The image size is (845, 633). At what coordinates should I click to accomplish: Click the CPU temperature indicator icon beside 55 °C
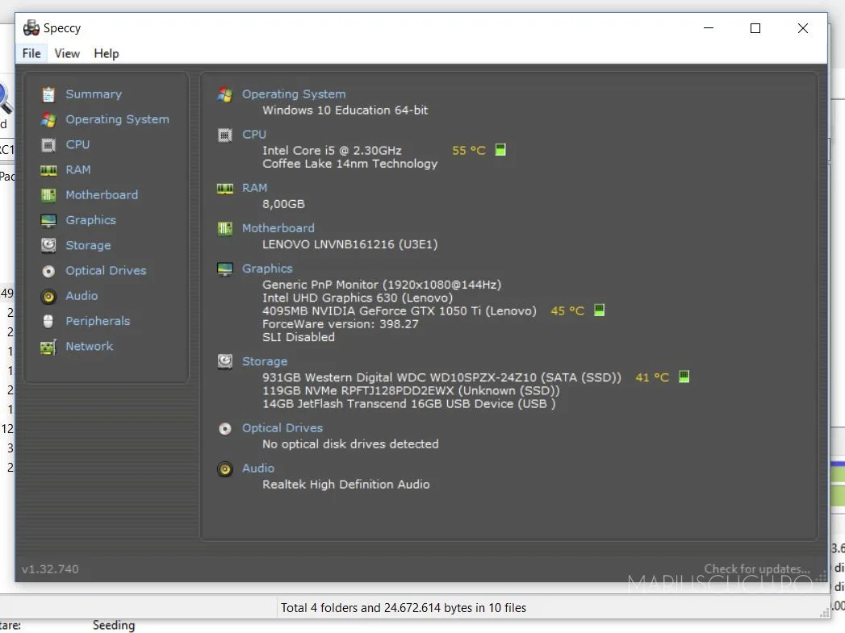(500, 150)
